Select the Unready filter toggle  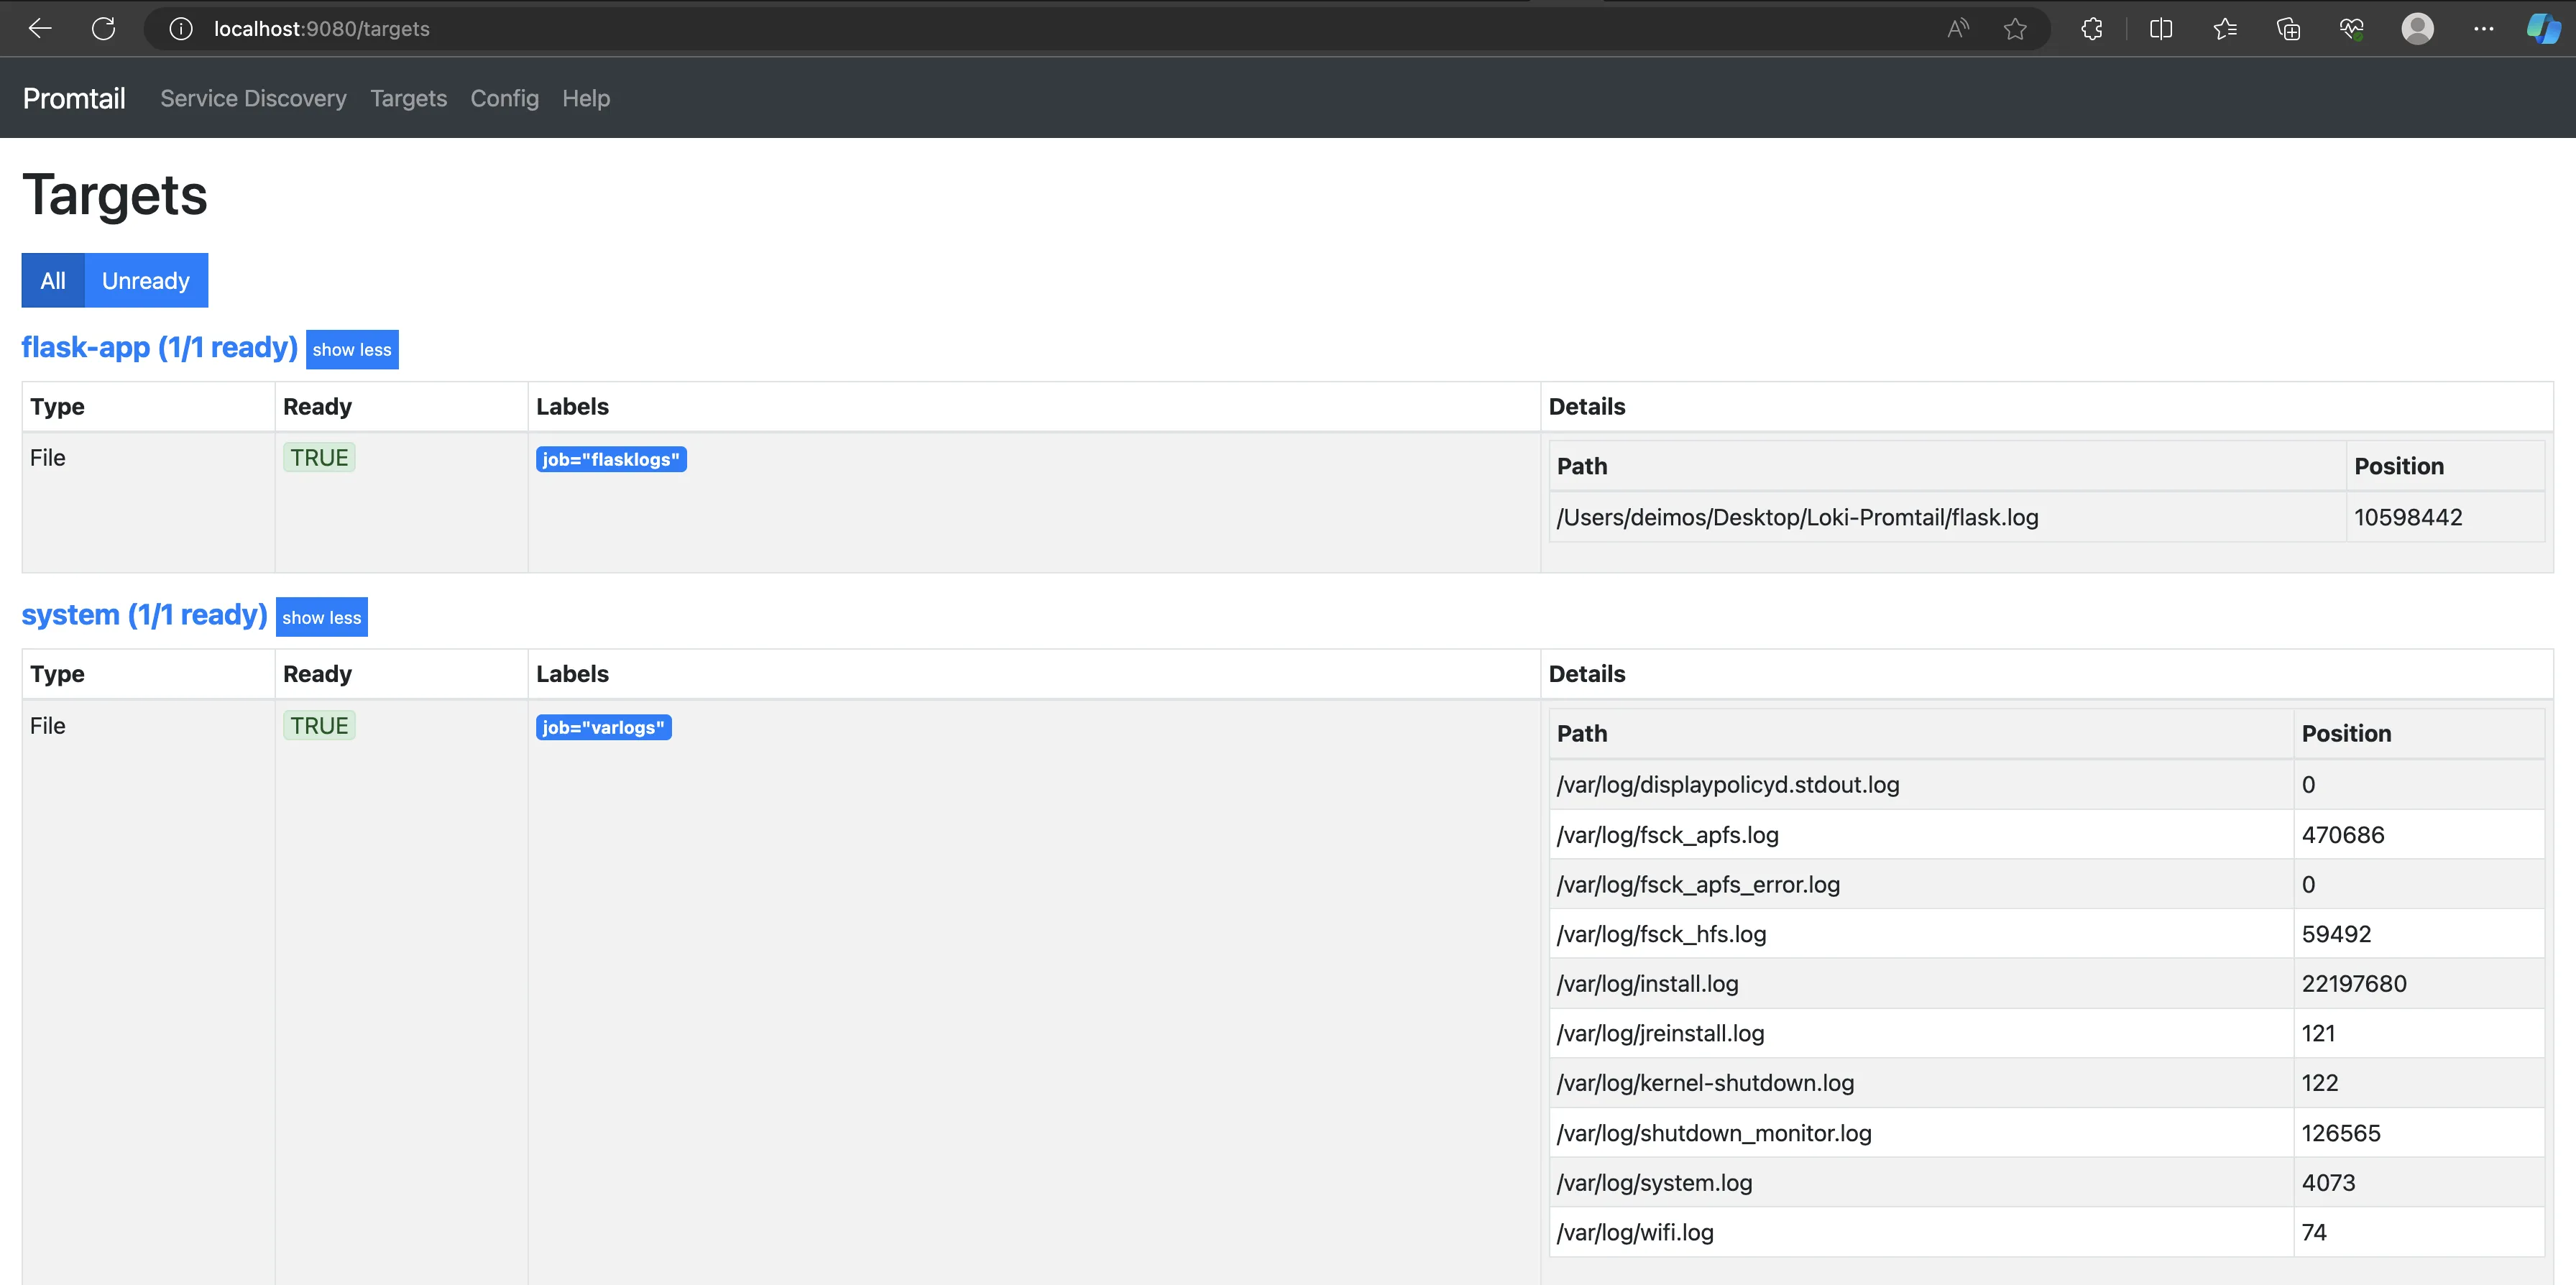coord(146,280)
